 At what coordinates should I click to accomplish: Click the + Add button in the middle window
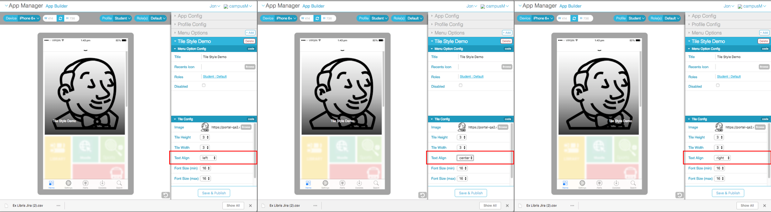[x=506, y=33]
